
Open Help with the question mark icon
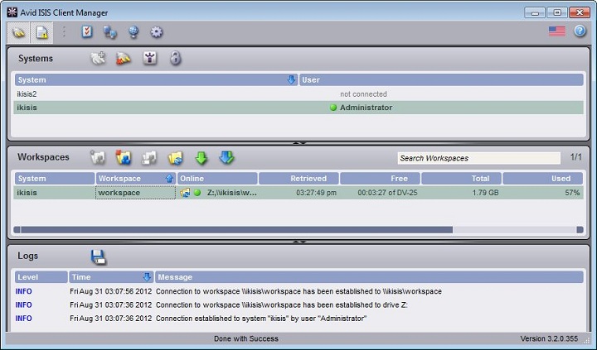pyautogui.click(x=580, y=31)
